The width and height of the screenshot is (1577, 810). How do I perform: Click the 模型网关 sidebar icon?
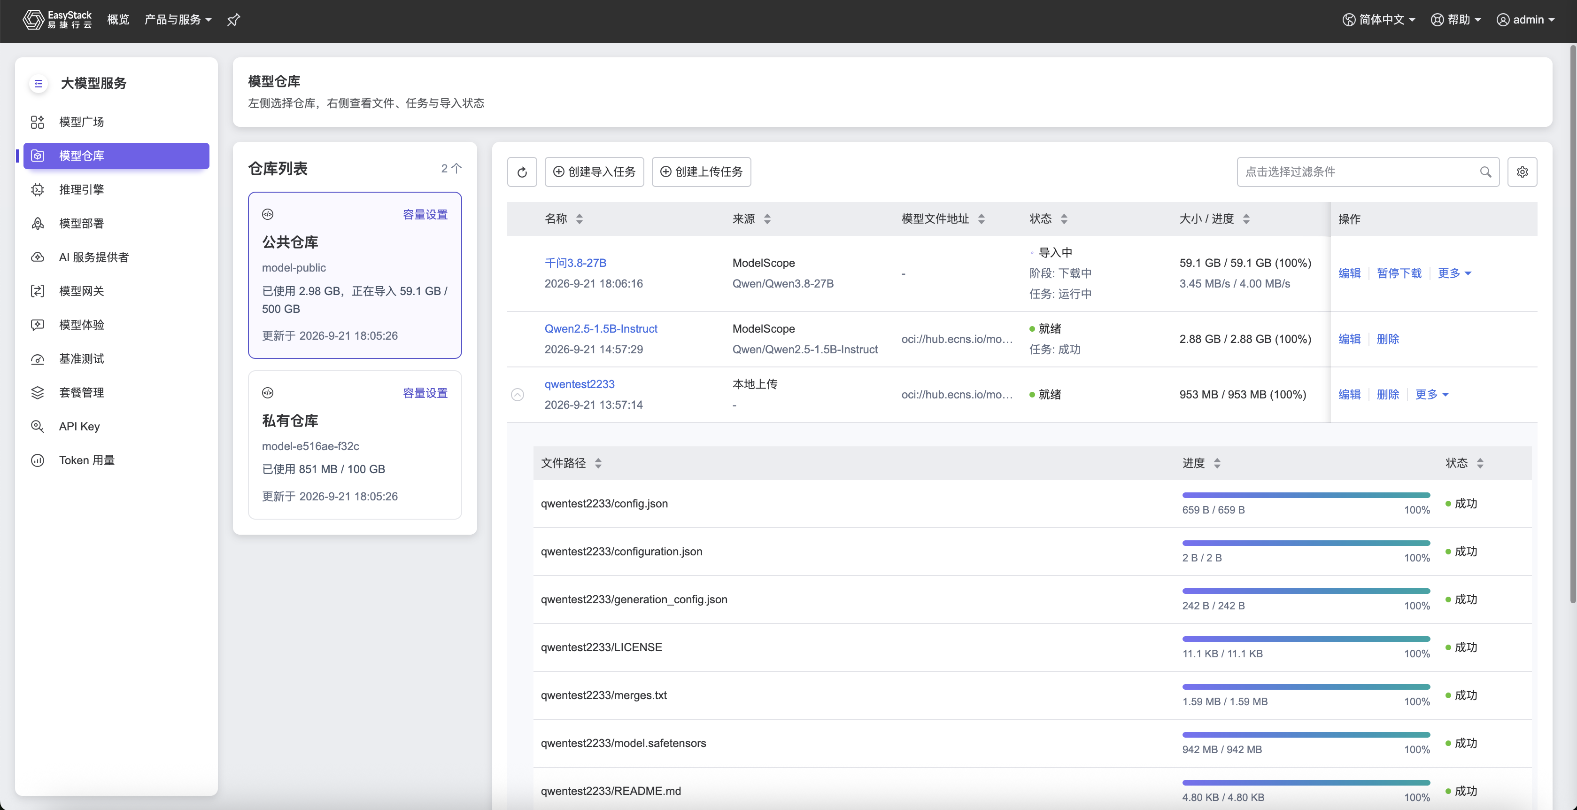coord(38,291)
